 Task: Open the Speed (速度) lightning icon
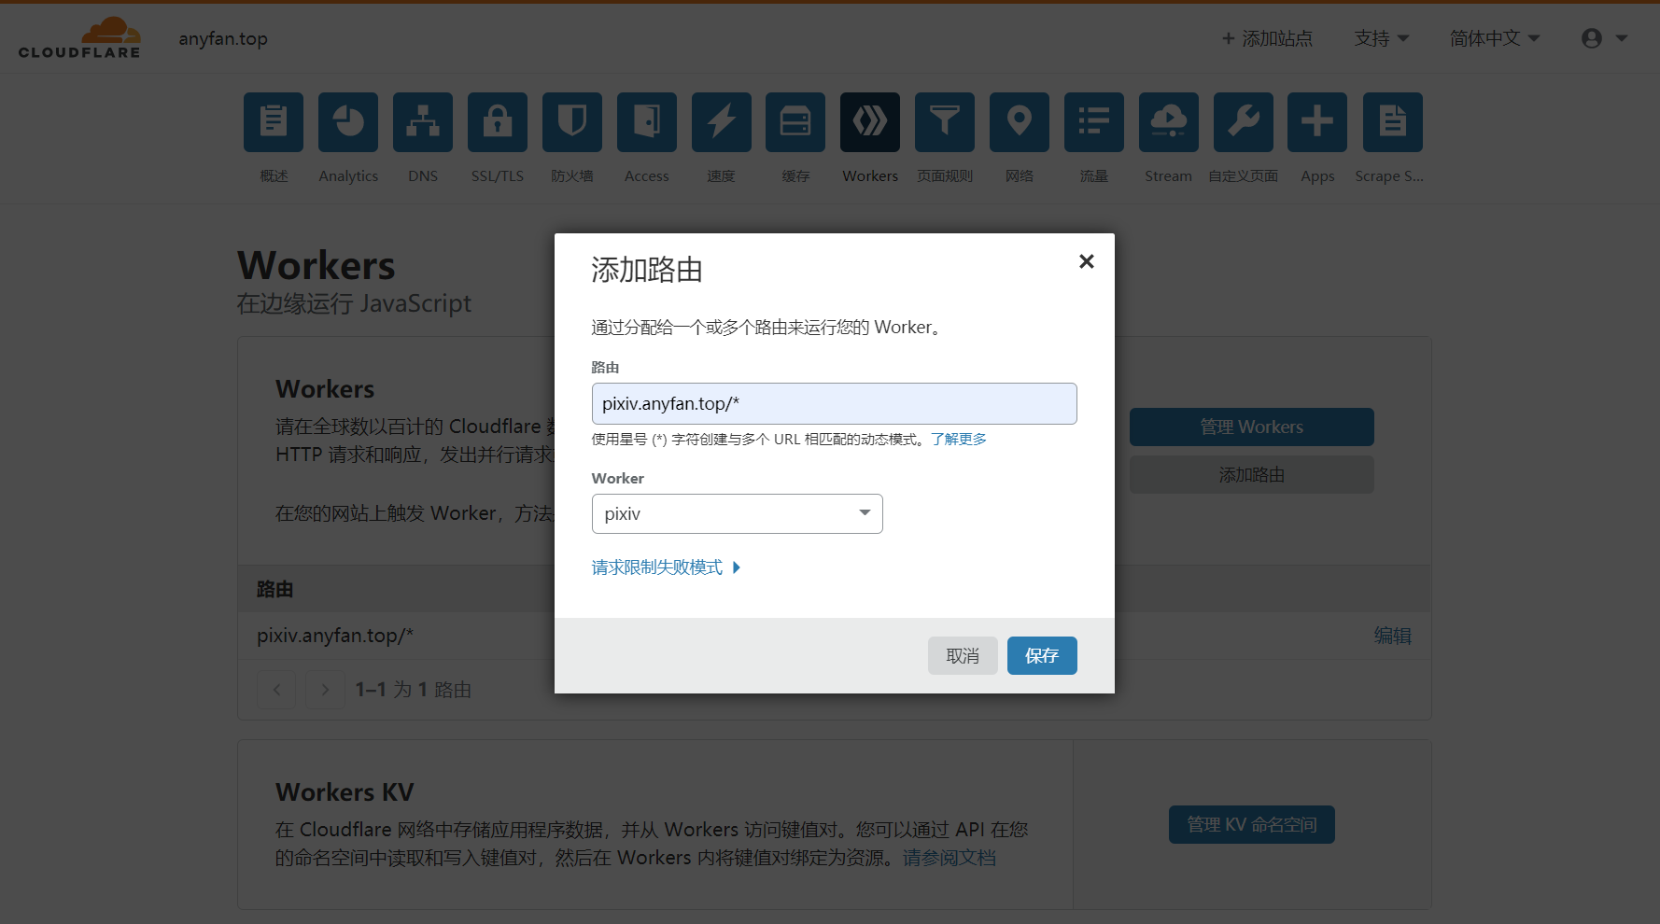pyautogui.click(x=722, y=122)
